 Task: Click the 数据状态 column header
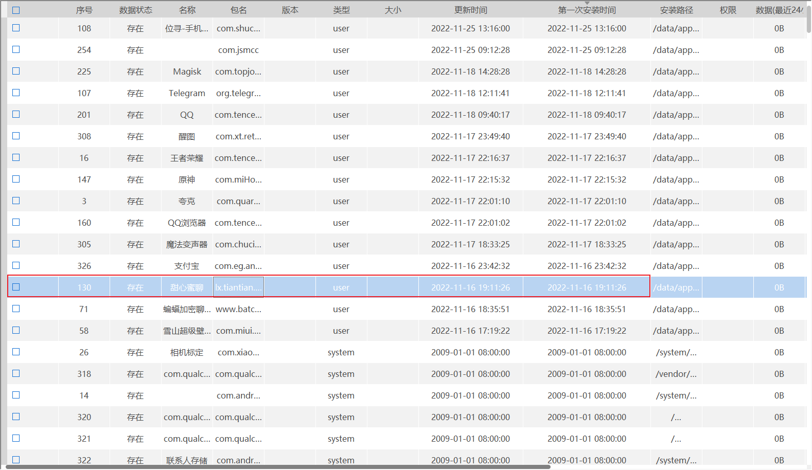click(x=135, y=10)
